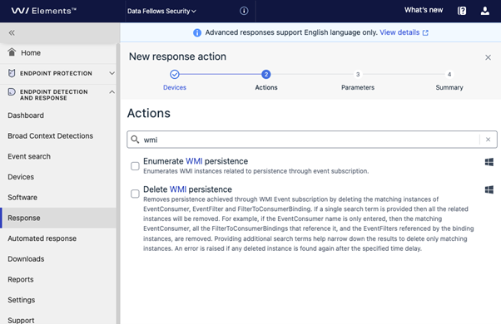Viewport: 501px width, 324px height.
Task: Collapse Endpoint Detection and Response chevron
Action: [x=112, y=92]
